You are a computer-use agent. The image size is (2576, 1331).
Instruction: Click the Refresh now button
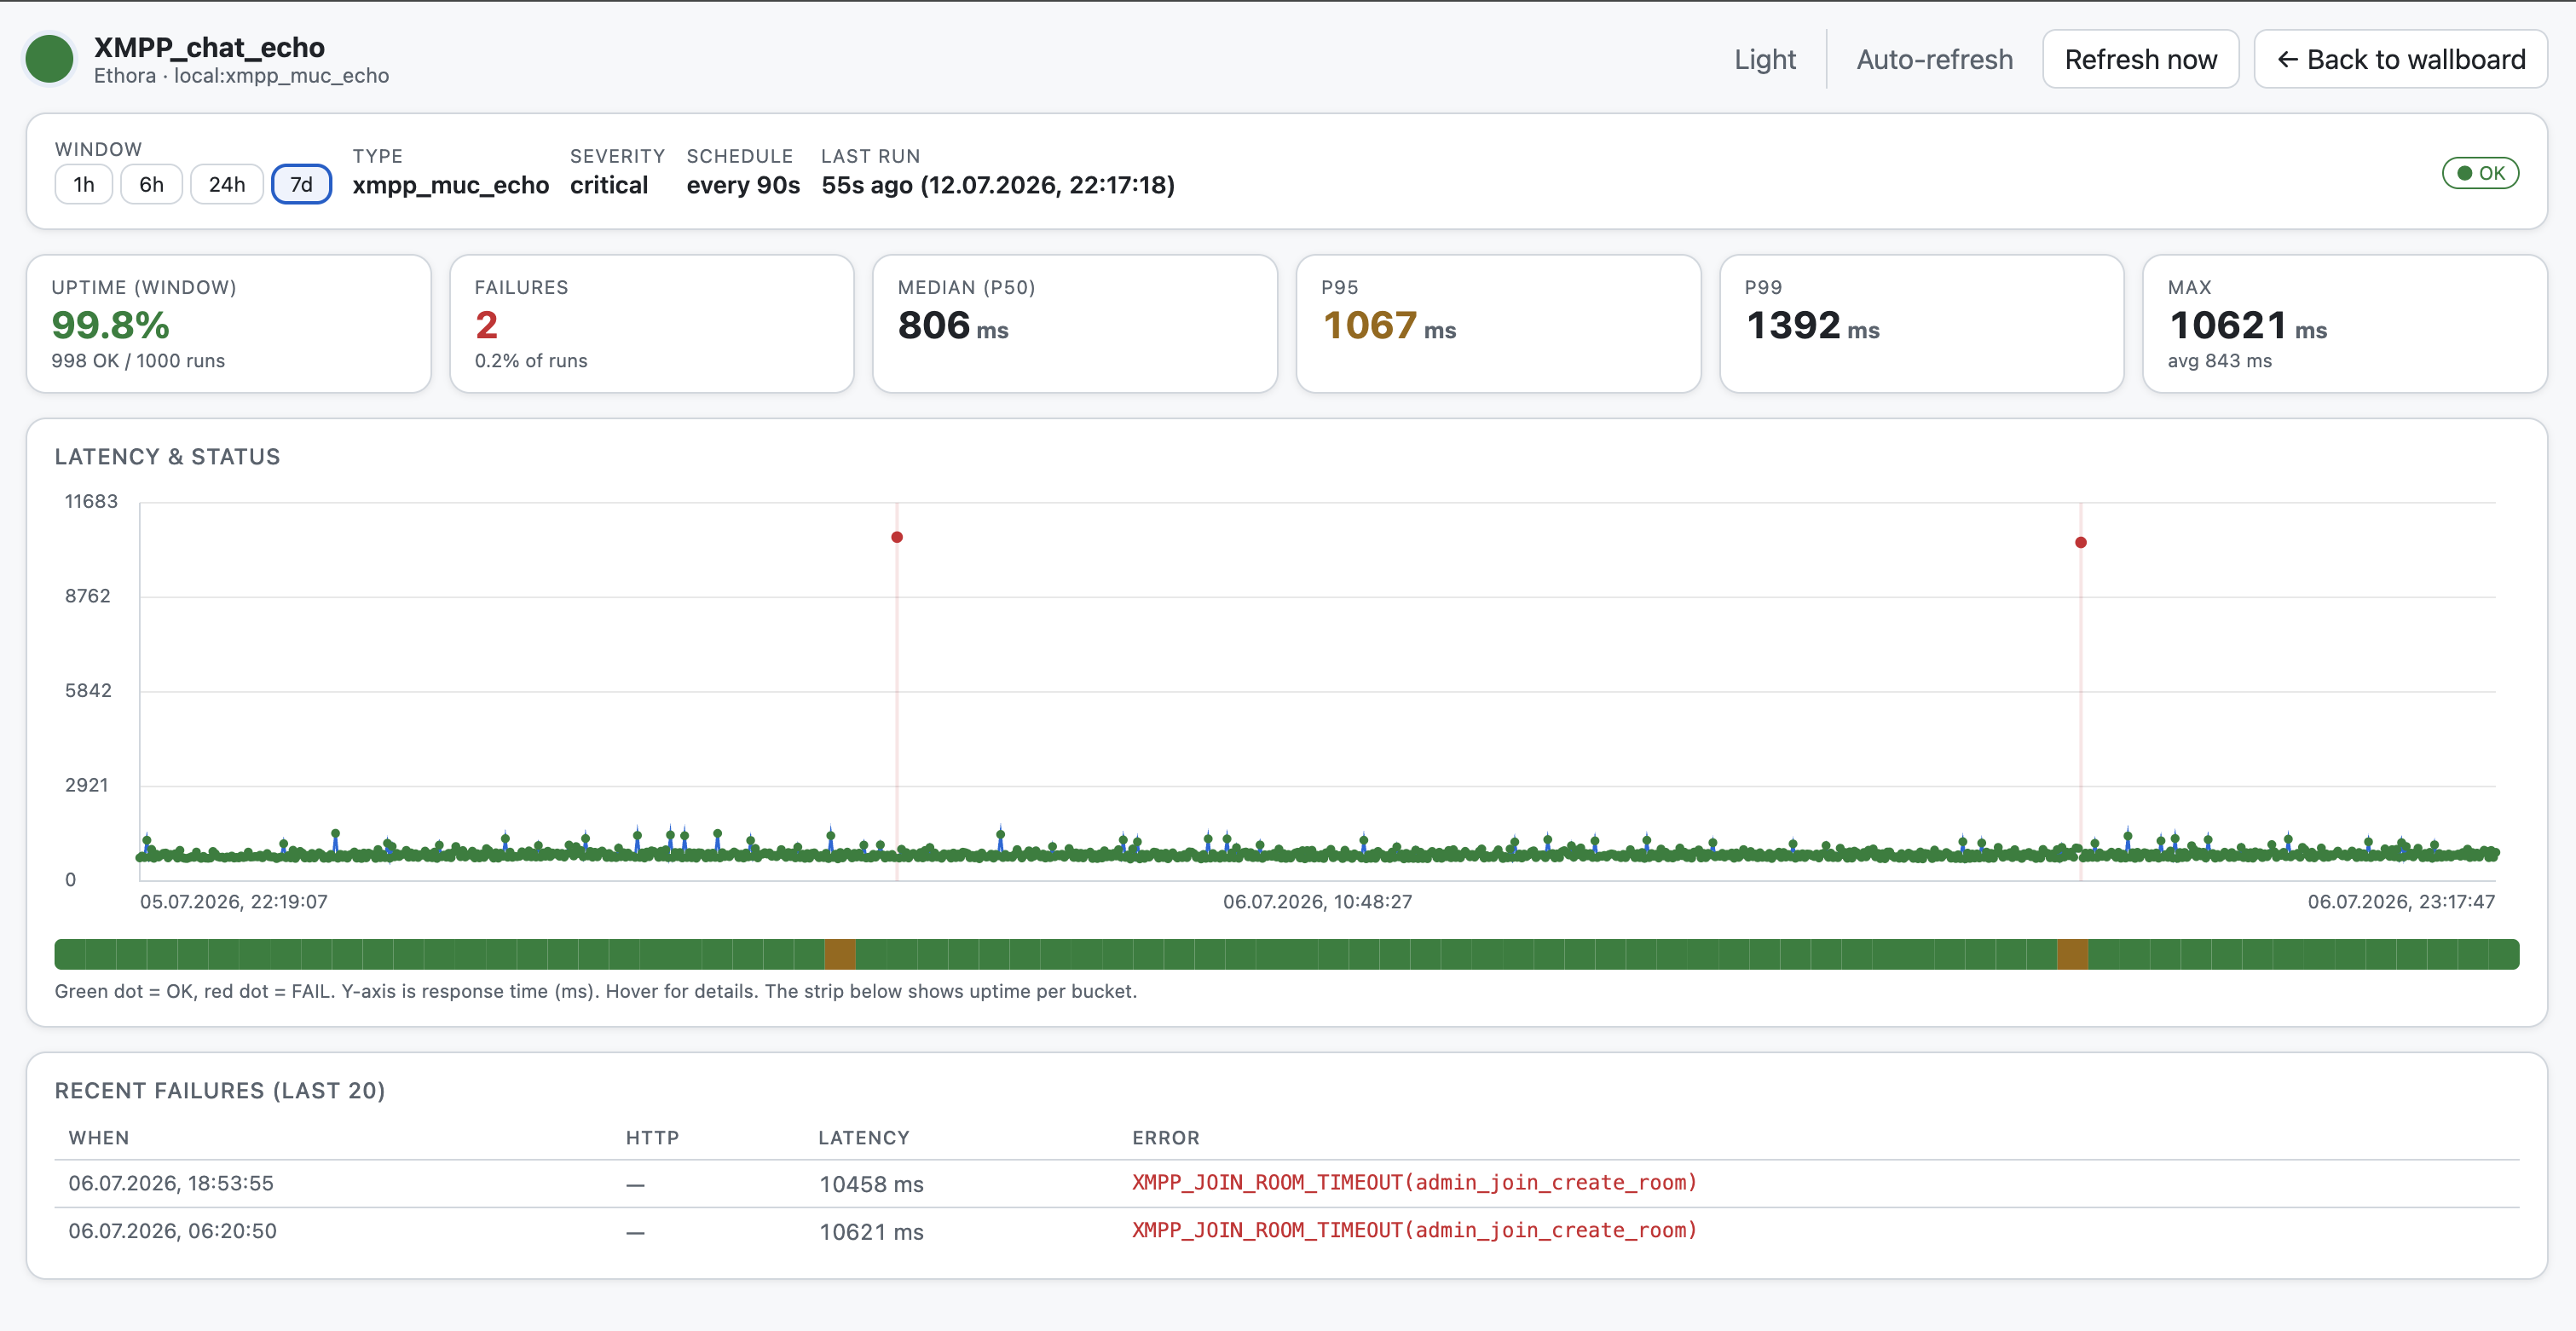pyautogui.click(x=2140, y=60)
